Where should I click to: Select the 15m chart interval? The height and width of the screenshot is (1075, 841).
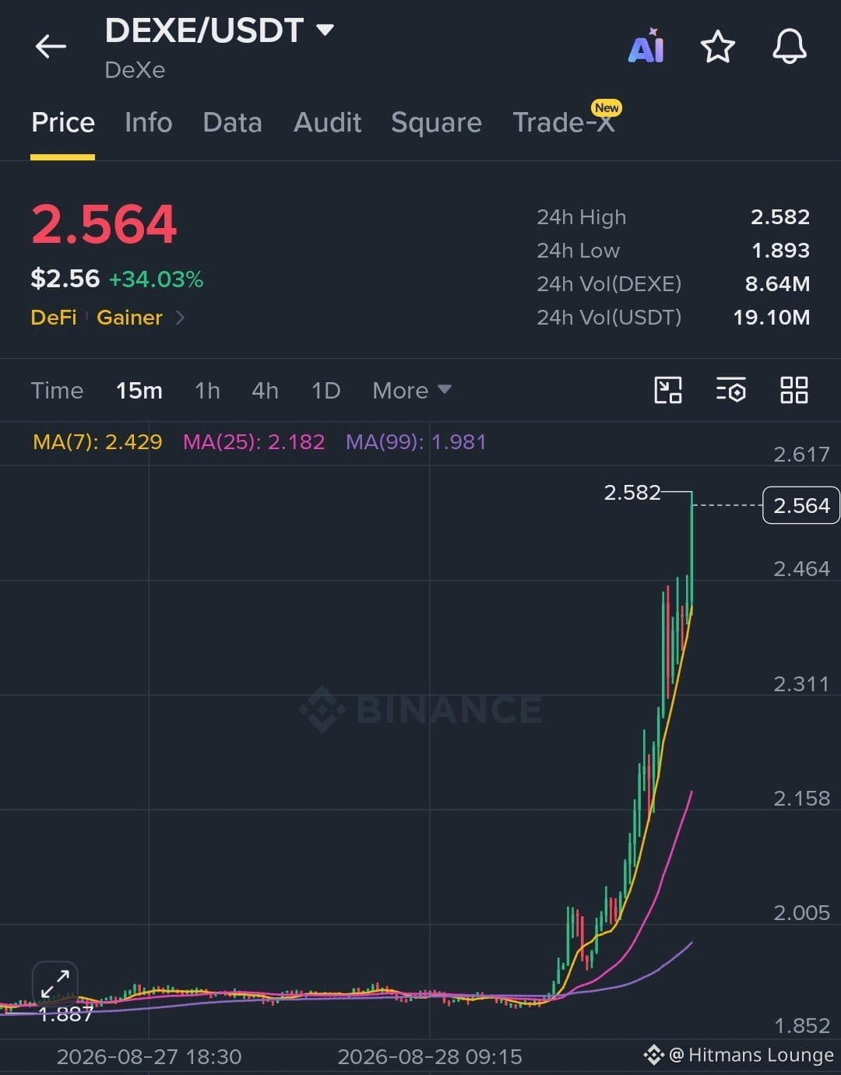point(139,390)
